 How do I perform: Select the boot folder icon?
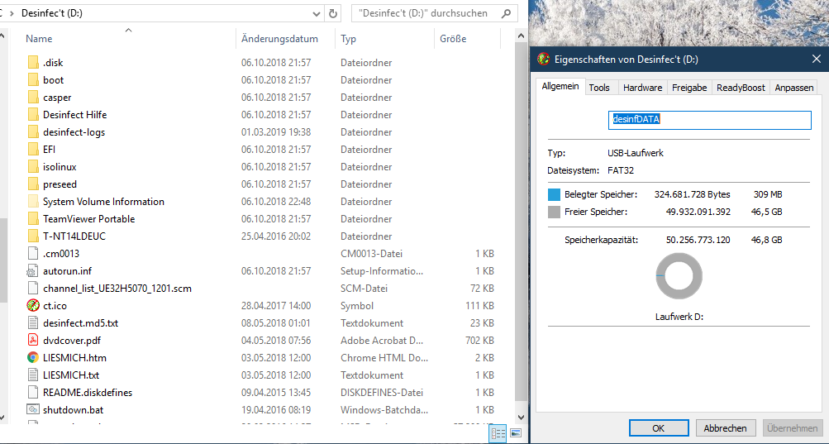click(33, 80)
